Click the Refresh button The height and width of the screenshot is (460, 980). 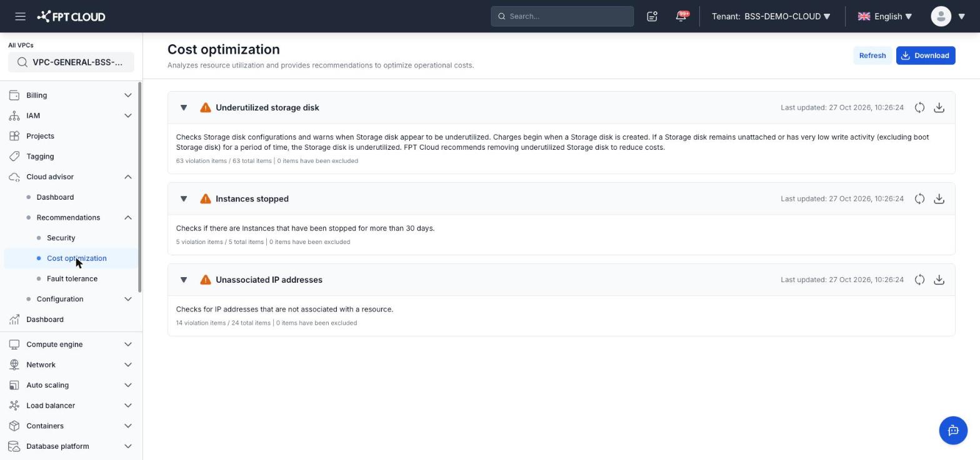[872, 56]
